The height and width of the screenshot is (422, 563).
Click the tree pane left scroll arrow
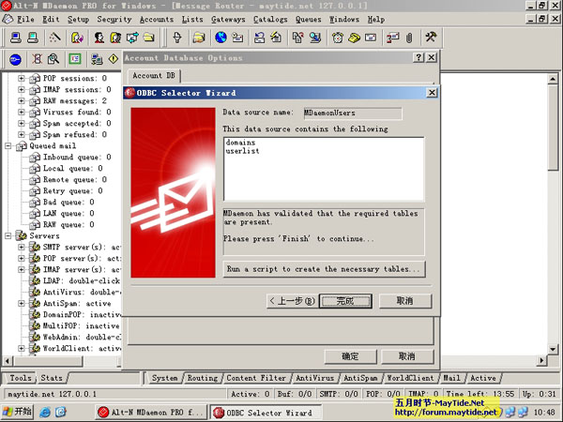[x=7, y=360]
